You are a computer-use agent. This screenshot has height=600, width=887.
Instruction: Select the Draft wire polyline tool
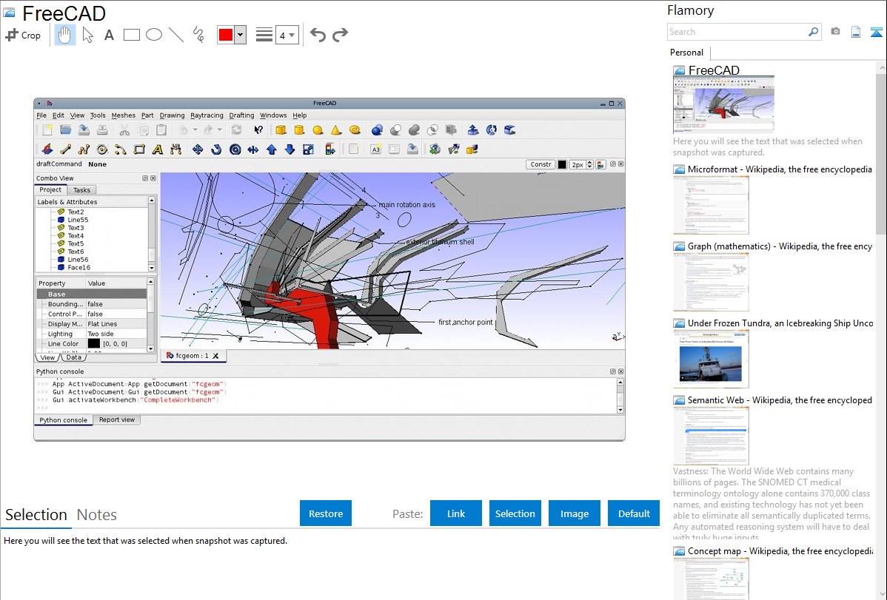[84, 149]
